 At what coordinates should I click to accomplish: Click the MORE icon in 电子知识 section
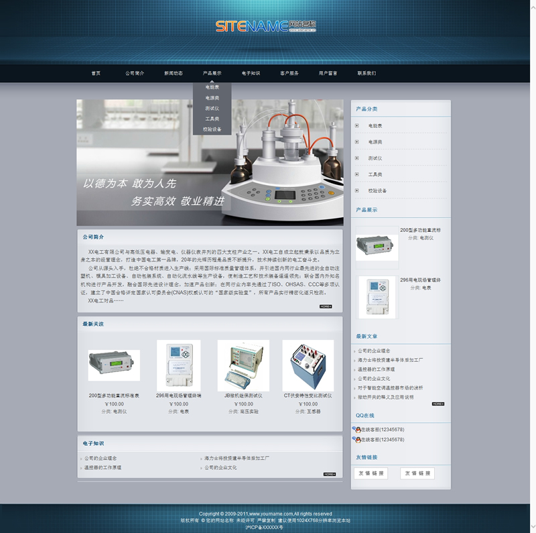coord(329,474)
